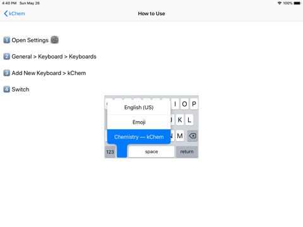Click the battery icon in status bar

[297, 3]
